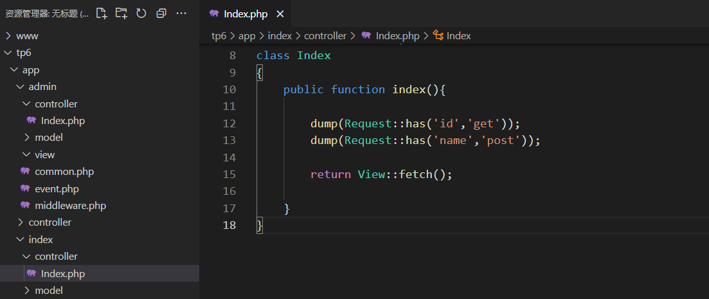Click PHP icon of selected Index.php file

point(31,273)
